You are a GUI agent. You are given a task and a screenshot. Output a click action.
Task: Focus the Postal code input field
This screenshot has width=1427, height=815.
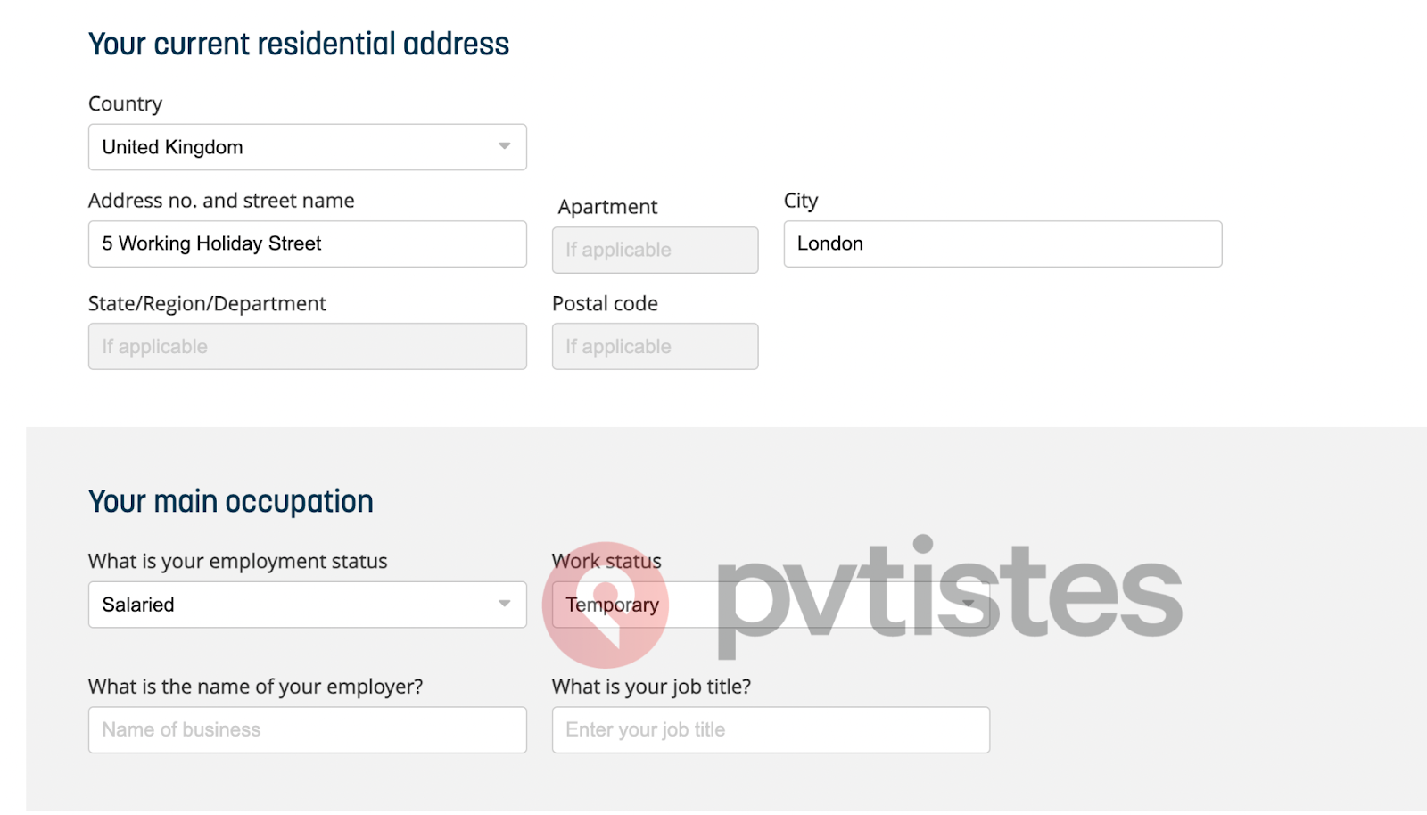click(655, 346)
